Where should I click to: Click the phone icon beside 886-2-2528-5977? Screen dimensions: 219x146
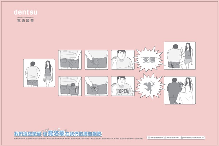tap(149, 137)
